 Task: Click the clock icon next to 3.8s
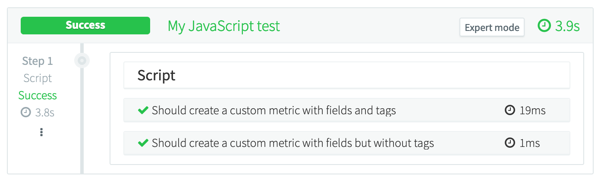click(26, 113)
